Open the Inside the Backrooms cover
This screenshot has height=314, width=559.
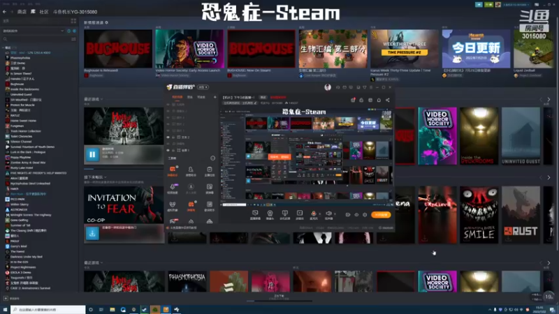coord(479,136)
